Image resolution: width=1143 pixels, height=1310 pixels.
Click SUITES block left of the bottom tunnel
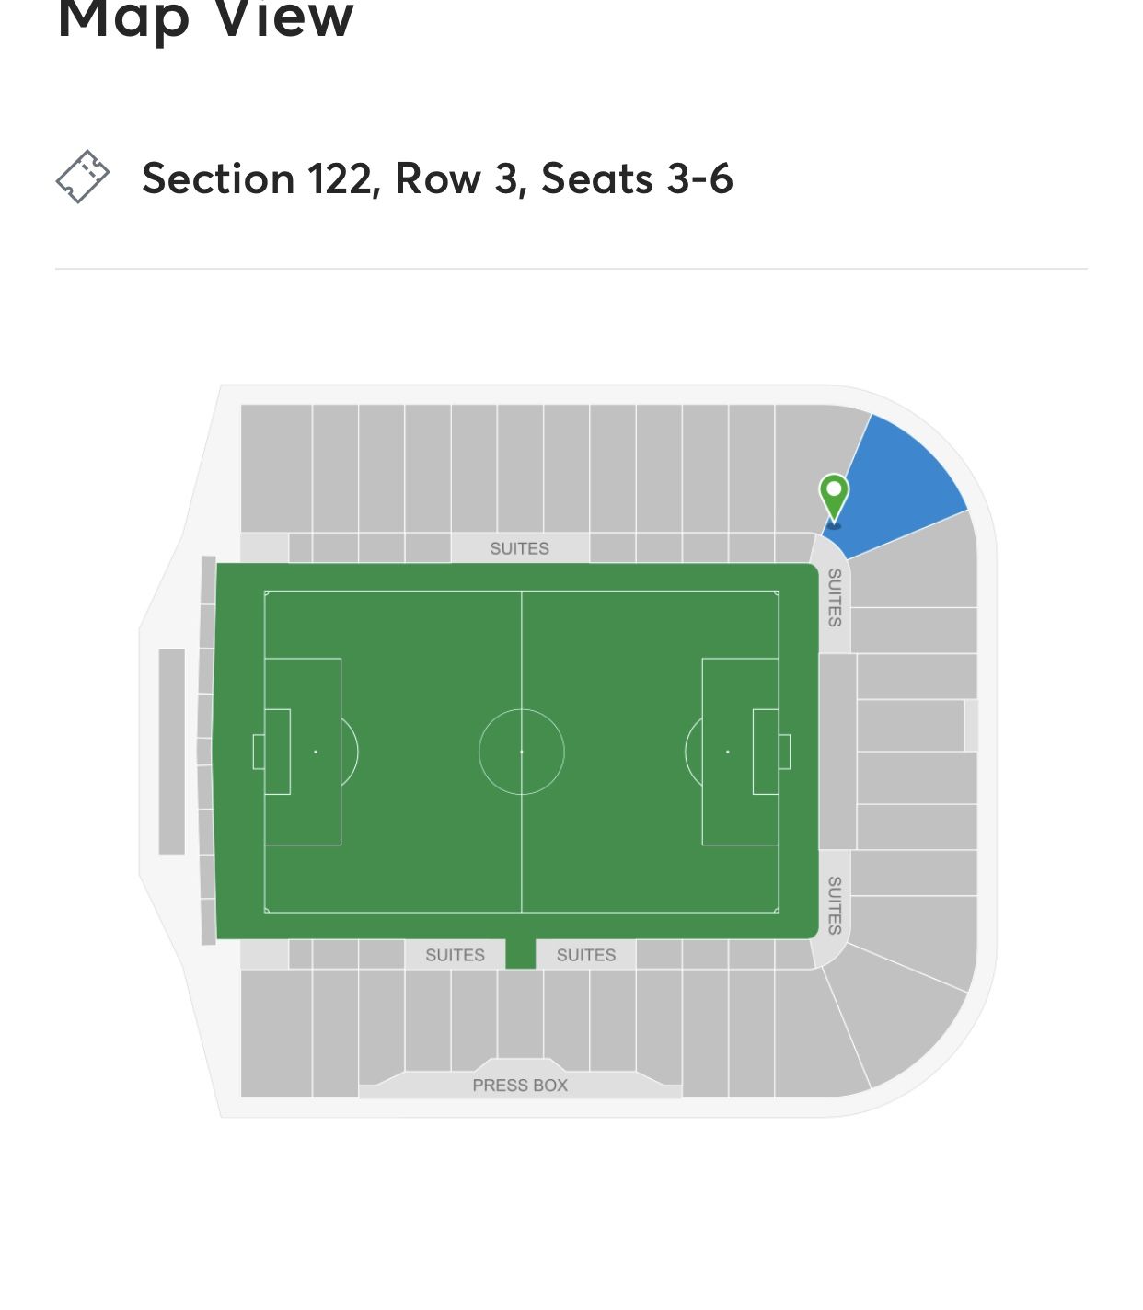[455, 955]
